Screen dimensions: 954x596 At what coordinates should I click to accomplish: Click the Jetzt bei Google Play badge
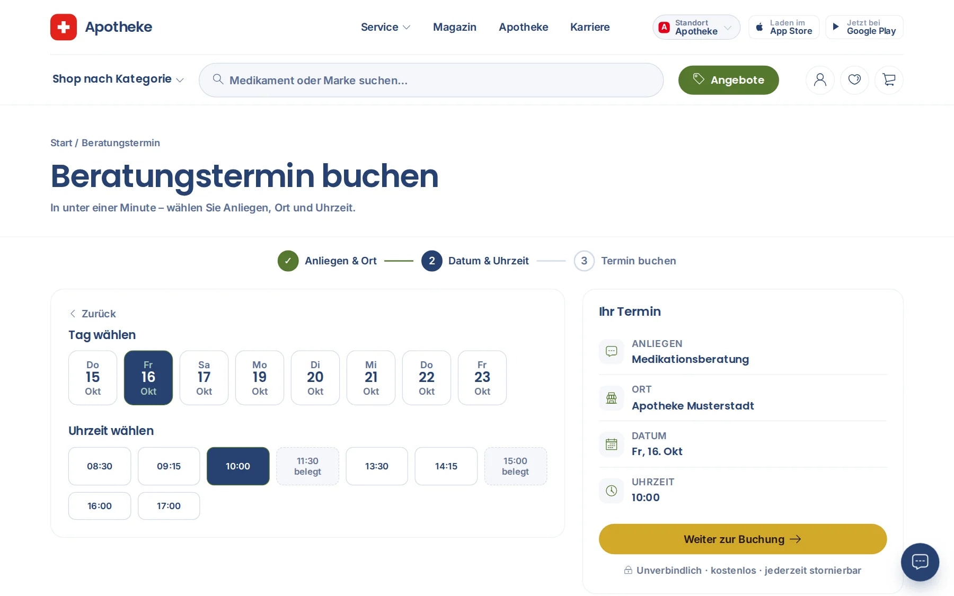(864, 27)
